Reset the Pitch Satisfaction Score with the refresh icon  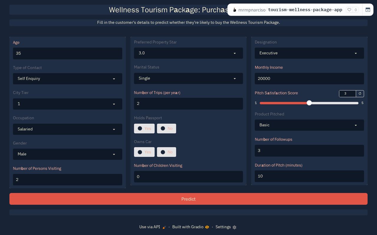[360, 93]
